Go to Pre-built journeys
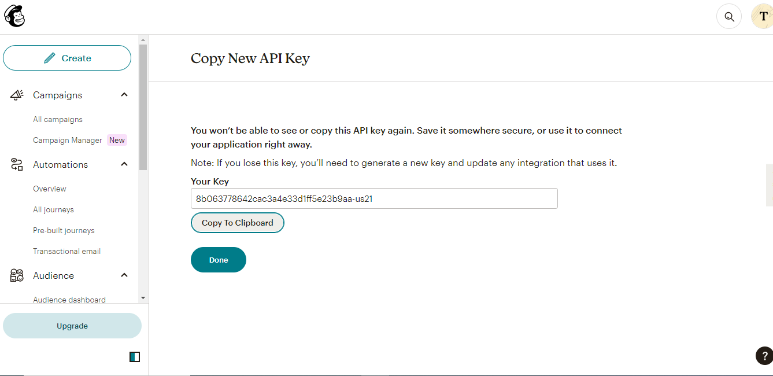Viewport: 773px width, 376px height. (64, 230)
